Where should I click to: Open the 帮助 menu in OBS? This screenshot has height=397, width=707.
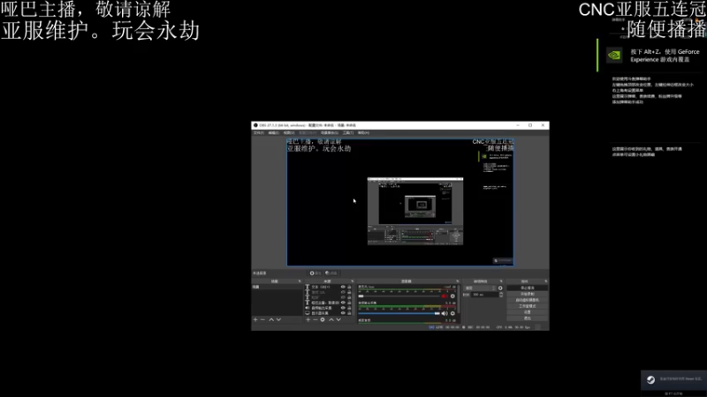tap(363, 133)
